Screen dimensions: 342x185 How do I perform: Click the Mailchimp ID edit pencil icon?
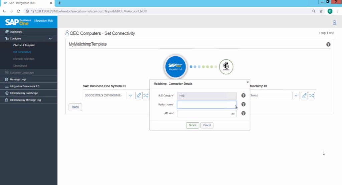tap(304, 96)
